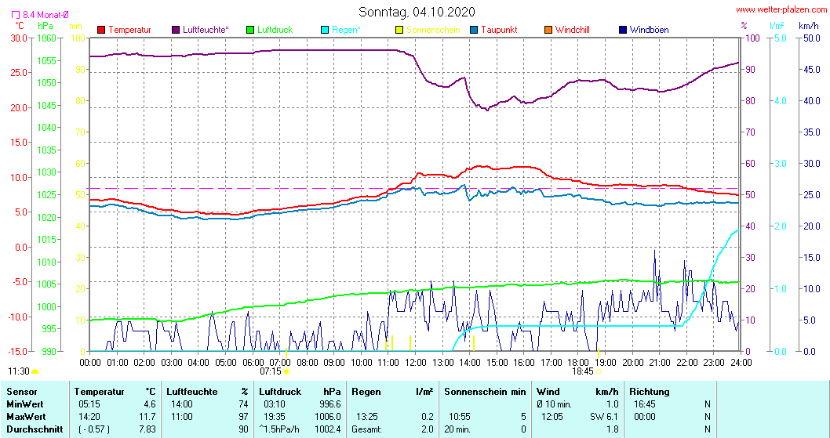The width and height of the screenshot is (830, 438).
Task: Click the minimum temperature value 4.6
Action: click(x=150, y=404)
